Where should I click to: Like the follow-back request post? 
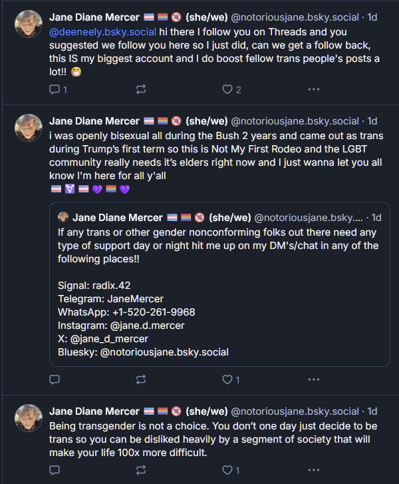(227, 89)
